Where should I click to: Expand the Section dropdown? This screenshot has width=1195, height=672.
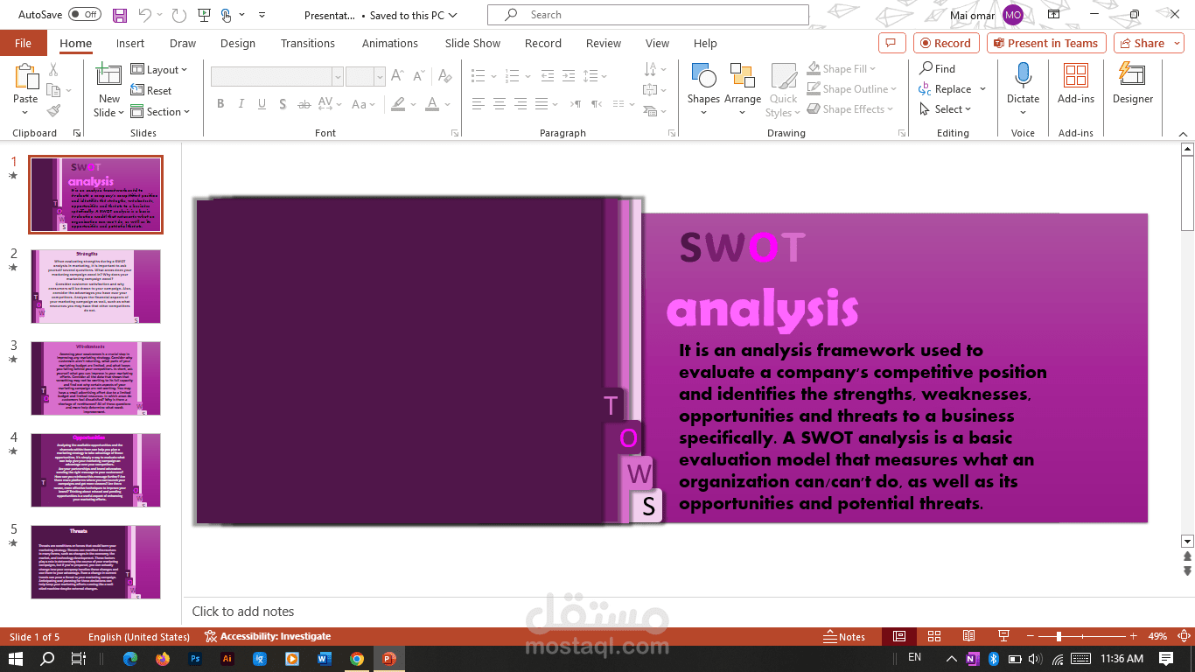coord(160,112)
